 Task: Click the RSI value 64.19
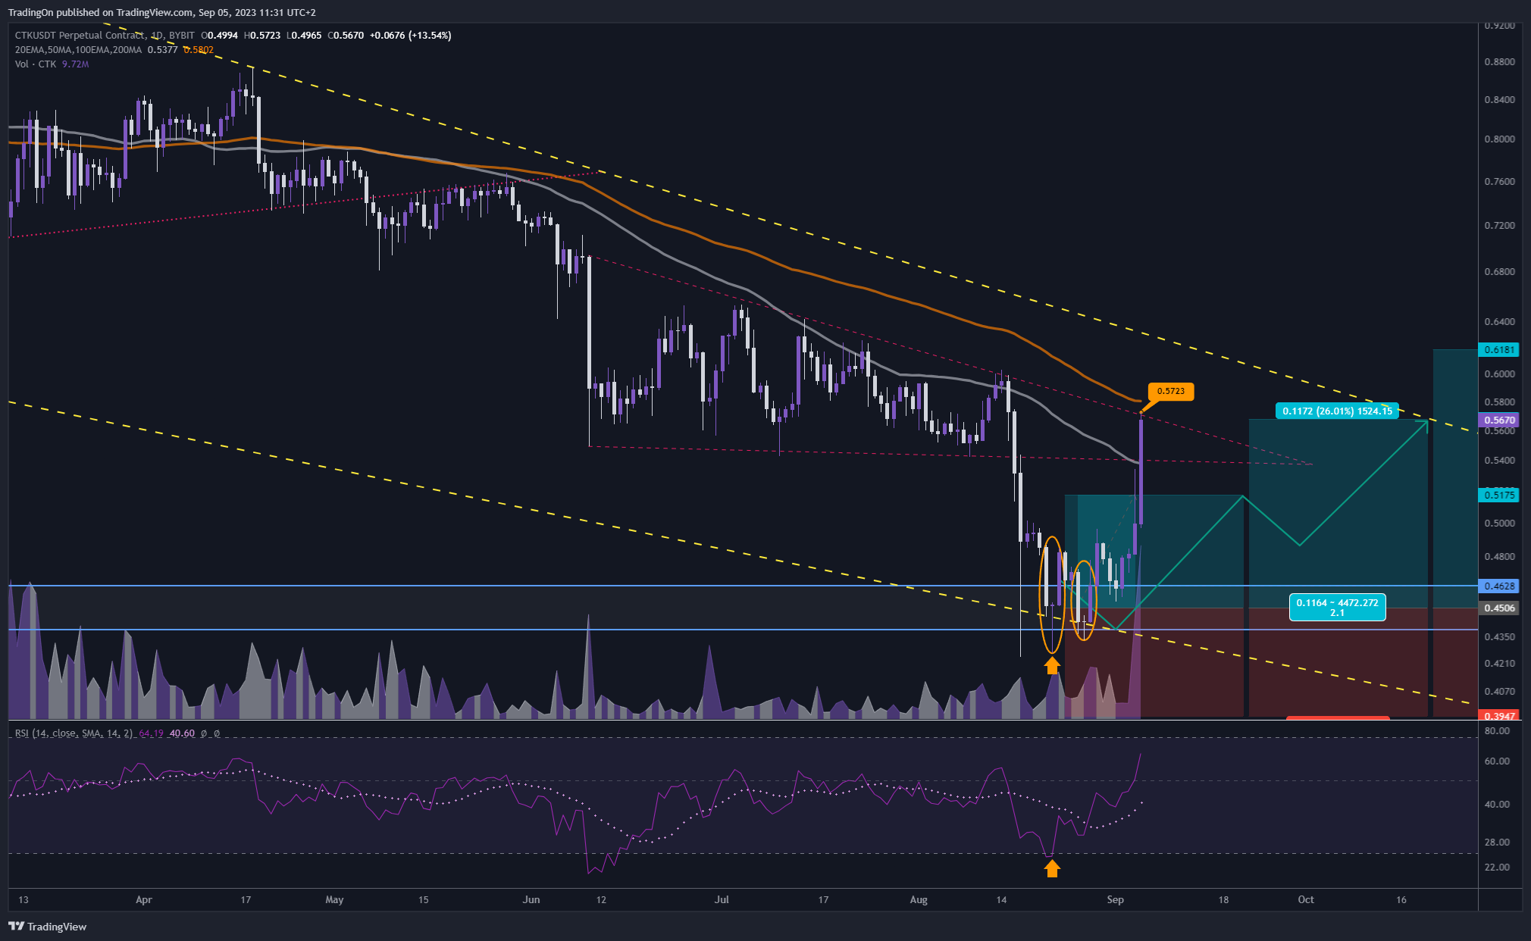coord(151,733)
